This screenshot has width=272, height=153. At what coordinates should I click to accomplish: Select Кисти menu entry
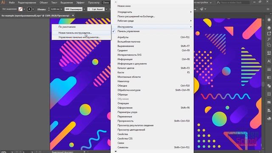(152, 73)
